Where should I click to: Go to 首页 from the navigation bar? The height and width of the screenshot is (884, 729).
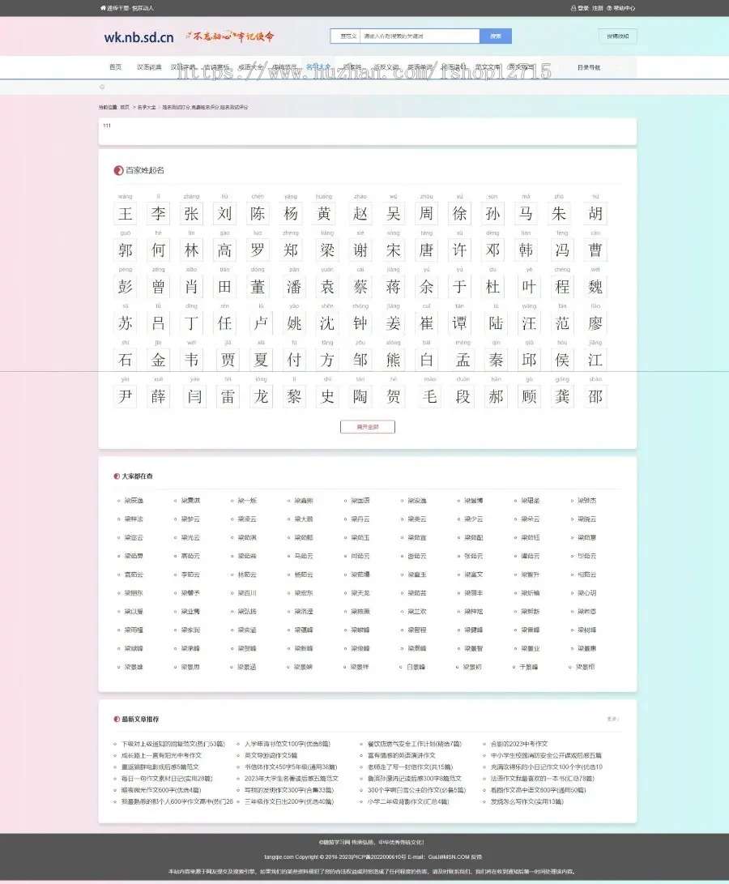click(114, 68)
